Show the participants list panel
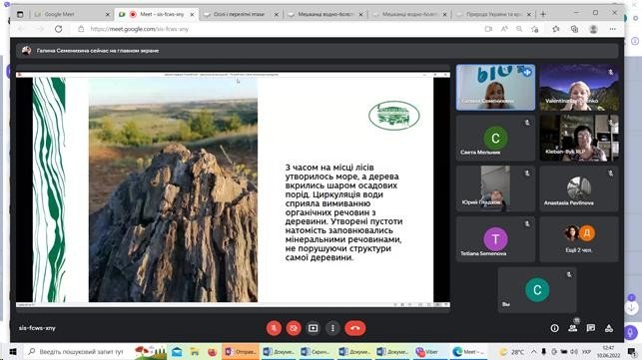The height and width of the screenshot is (360, 642). point(573,328)
